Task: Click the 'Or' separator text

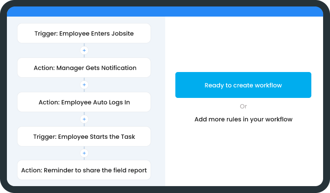Action: [243, 106]
